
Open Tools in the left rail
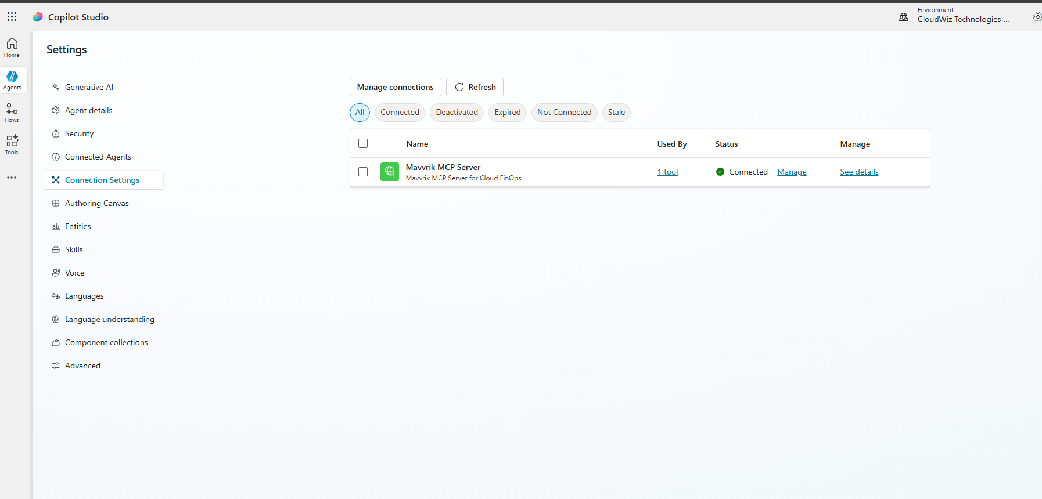coord(12,145)
